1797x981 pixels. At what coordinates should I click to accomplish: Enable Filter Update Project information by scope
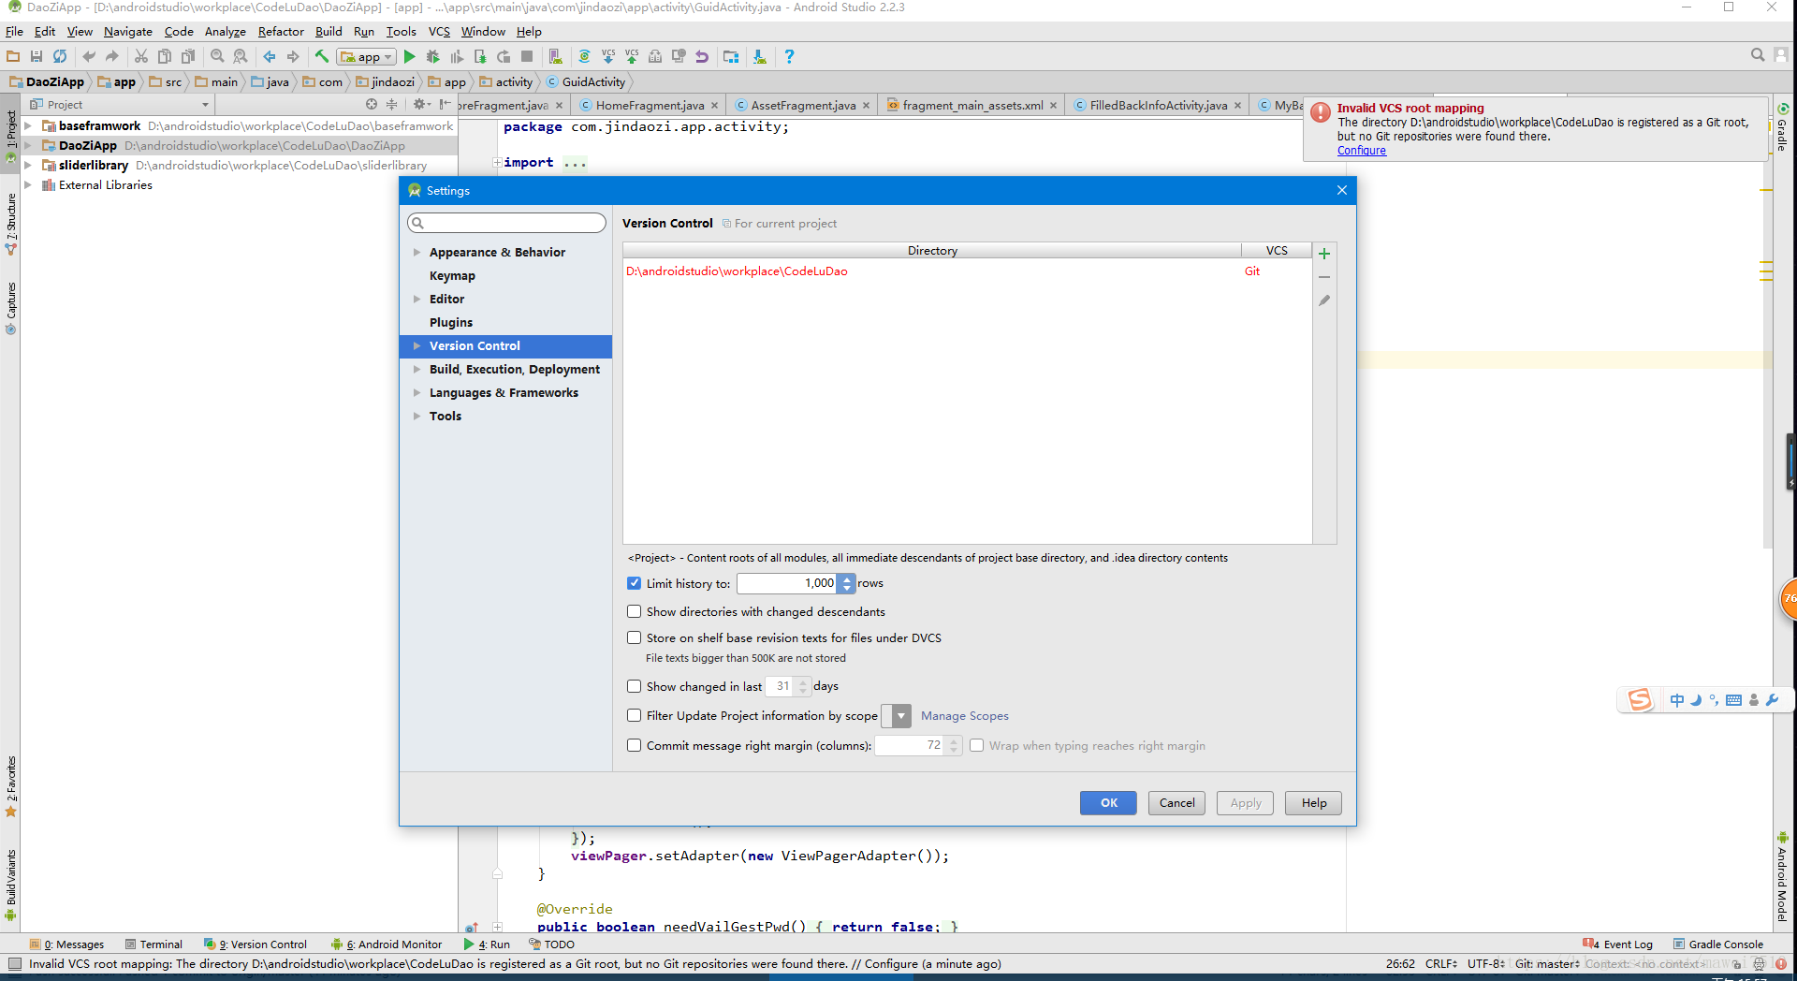(x=635, y=715)
